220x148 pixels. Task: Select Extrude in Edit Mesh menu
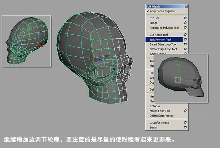pos(154,18)
